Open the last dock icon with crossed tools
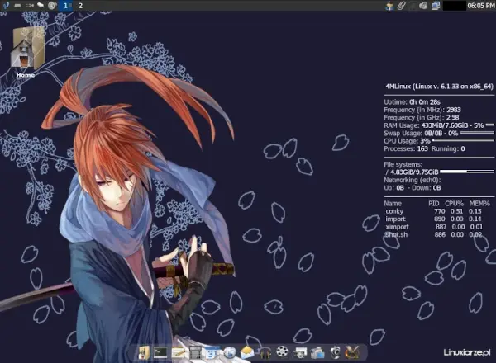This screenshot has width=496, height=363. (352, 352)
